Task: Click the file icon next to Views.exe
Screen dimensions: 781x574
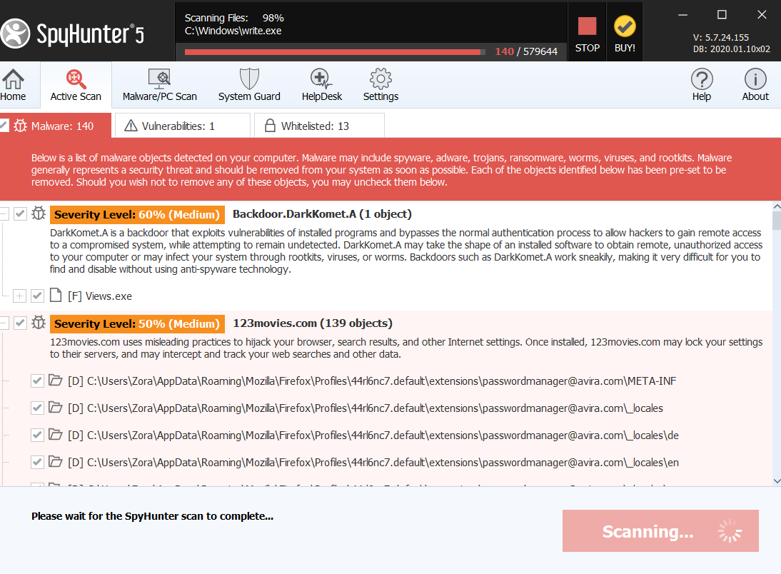Action: [x=56, y=295]
